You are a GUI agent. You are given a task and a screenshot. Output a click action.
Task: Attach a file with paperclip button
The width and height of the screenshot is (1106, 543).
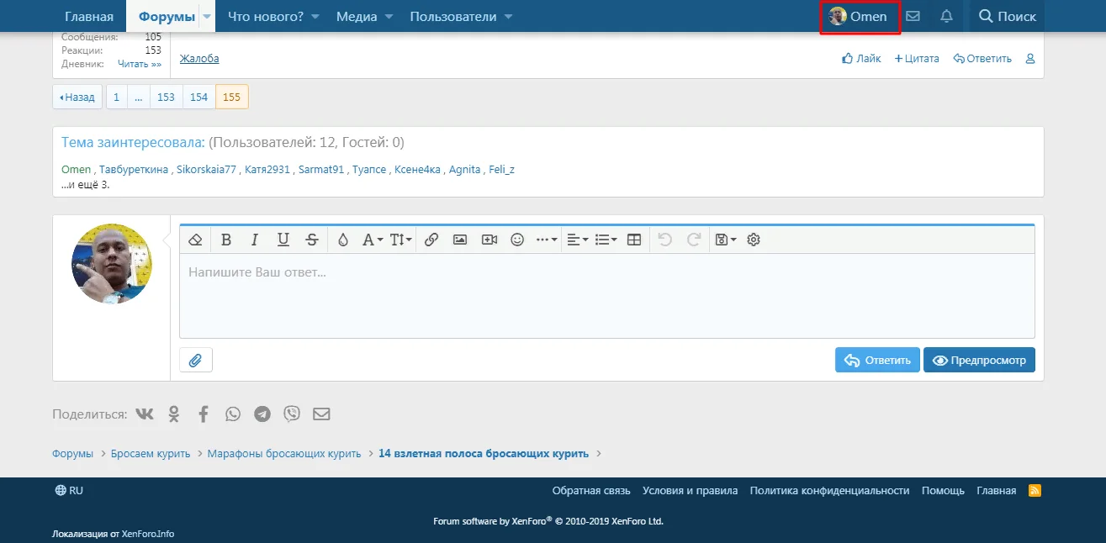coord(196,360)
